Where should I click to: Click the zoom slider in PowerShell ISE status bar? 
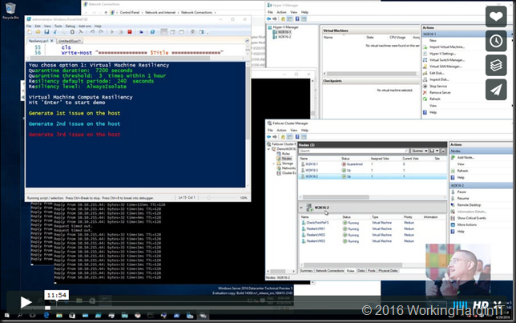point(208,198)
